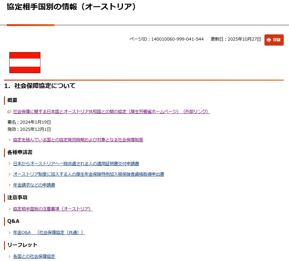Click the printer icon in the 印刷 button
Image resolution: width=289 pixels, height=261 pixels.
pyautogui.click(x=269, y=40)
